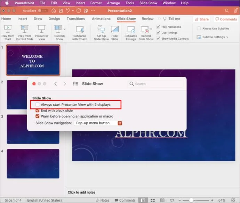This screenshot has width=240, height=203.
Task: Click Play from Current Slide icon
Action: [24, 29]
